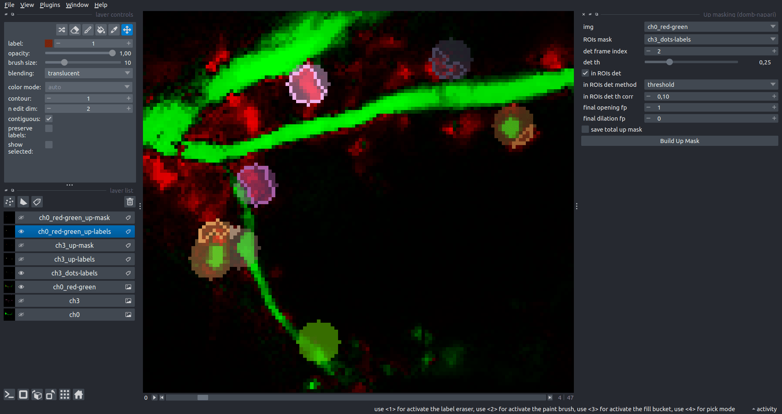
Task: Open the Help menu
Action: click(101, 5)
